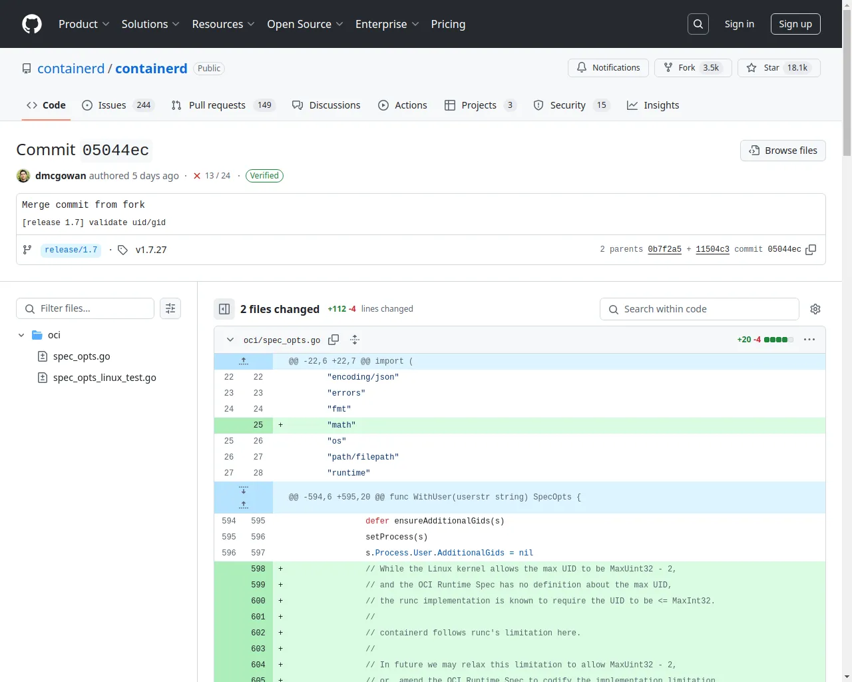Viewport: 852px width, 682px height.
Task: Copy oci/spec_opts.go file path icon
Action: coord(333,340)
